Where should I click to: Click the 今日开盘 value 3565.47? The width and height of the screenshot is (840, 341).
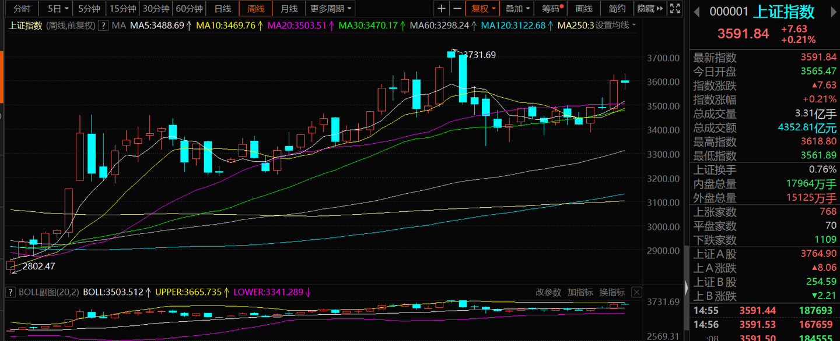[818, 72]
